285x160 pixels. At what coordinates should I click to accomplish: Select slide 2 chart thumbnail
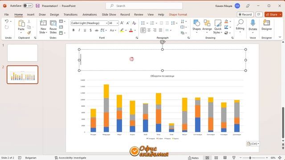tap(23, 75)
